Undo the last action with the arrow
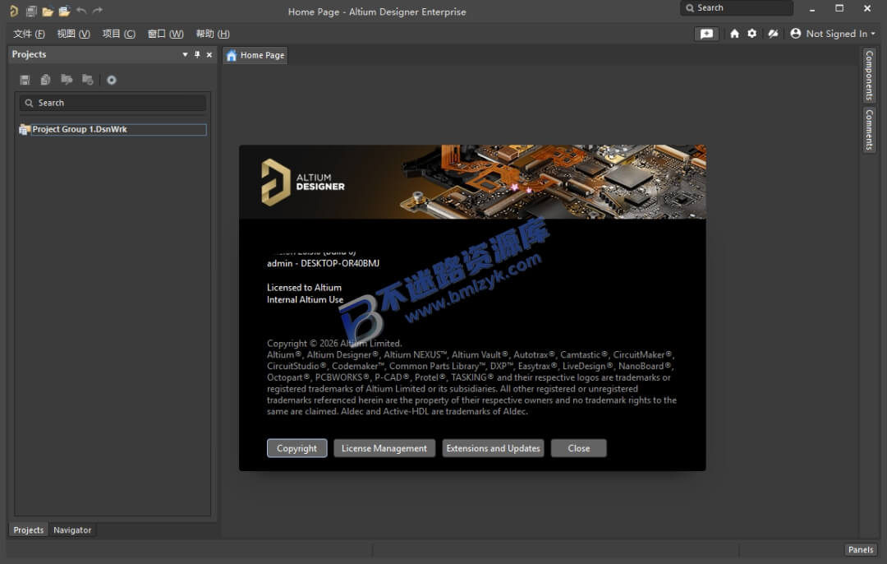This screenshot has height=564, width=887. point(81,10)
